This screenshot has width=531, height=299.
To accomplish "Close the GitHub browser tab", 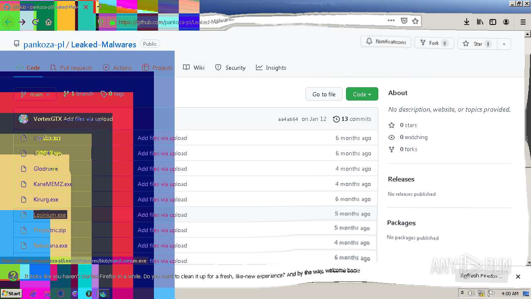I will tap(85, 7).
